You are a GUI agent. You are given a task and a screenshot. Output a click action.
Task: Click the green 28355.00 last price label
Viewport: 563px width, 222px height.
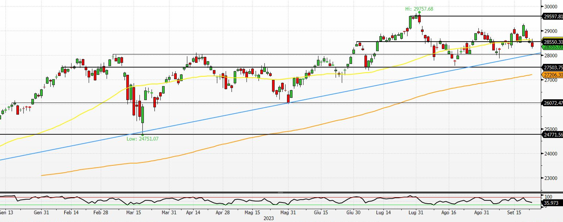pyautogui.click(x=553, y=47)
